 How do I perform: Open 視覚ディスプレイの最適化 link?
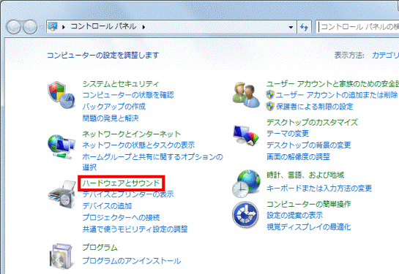coord(309,227)
